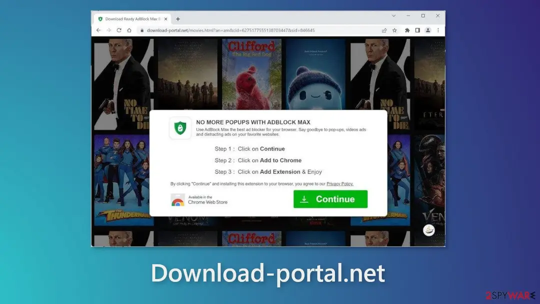Click the round floating icon near Venom poster
The height and width of the screenshot is (304, 540).
click(429, 230)
